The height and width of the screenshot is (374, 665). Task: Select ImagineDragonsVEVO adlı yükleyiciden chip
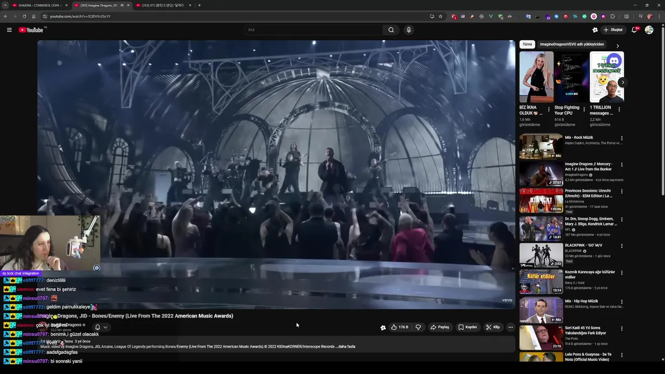tap(572, 44)
